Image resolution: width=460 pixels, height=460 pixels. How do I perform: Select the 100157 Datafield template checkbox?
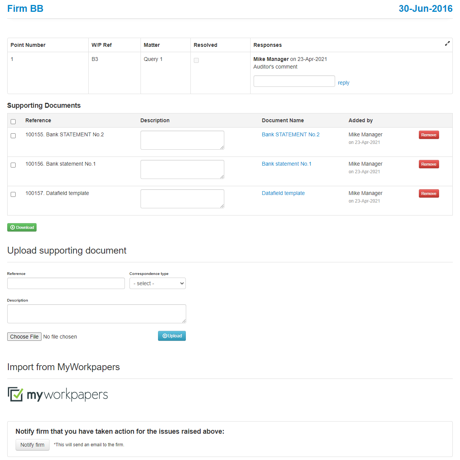(13, 194)
